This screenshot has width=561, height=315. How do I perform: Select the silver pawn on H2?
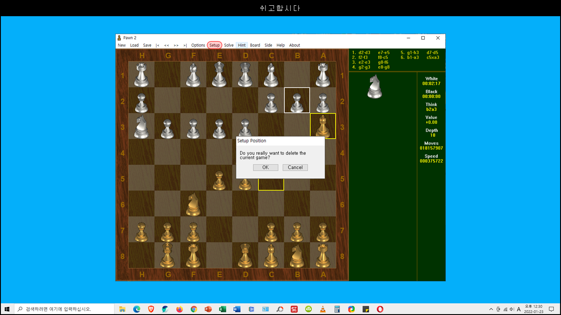click(x=141, y=103)
